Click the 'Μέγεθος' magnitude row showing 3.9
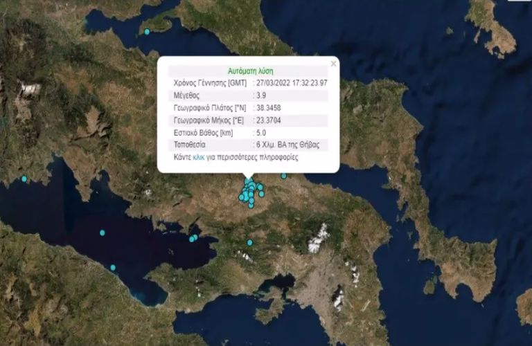Viewport: 532px width, 346px height. (x=249, y=95)
